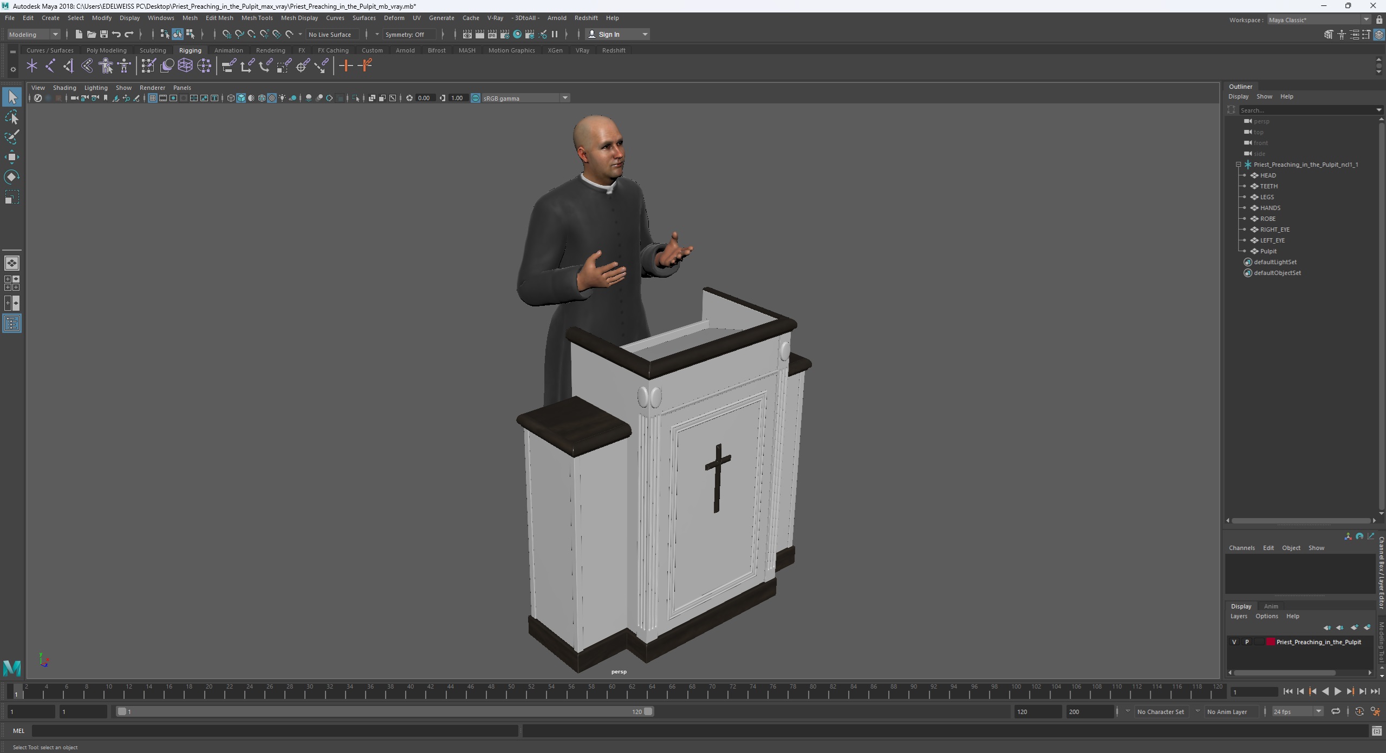The image size is (1386, 753).
Task: Toggle V visibility of Priest_Preaching_in_the_Pulpit layer
Action: (1234, 642)
